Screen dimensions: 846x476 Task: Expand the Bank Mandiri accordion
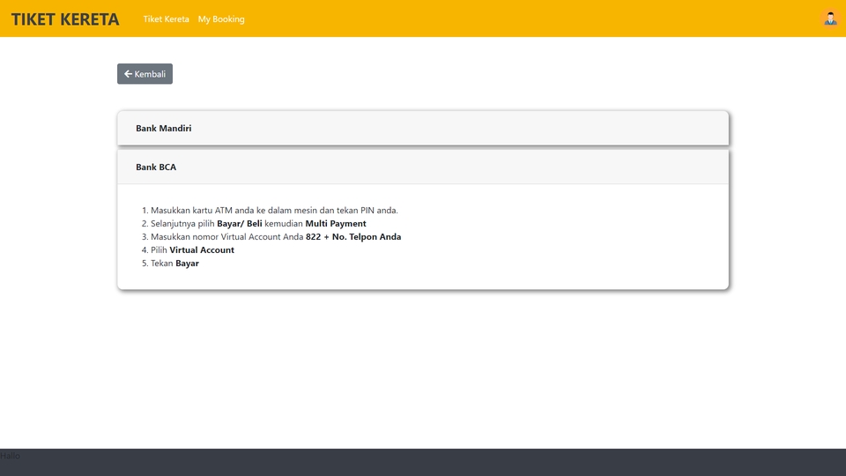tap(423, 128)
